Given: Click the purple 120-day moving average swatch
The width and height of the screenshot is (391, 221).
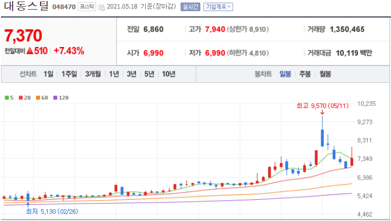Looking at the screenshot, I should pyautogui.click(x=55, y=98).
